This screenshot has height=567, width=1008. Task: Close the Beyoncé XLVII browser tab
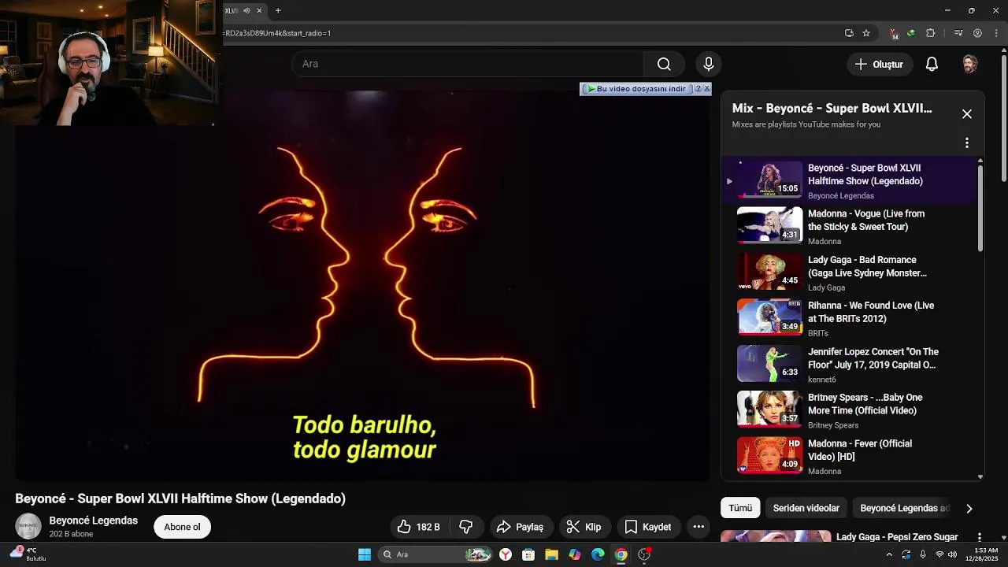[259, 10]
